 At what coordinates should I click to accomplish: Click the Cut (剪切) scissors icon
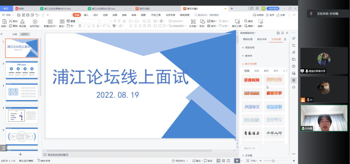(10, 21)
